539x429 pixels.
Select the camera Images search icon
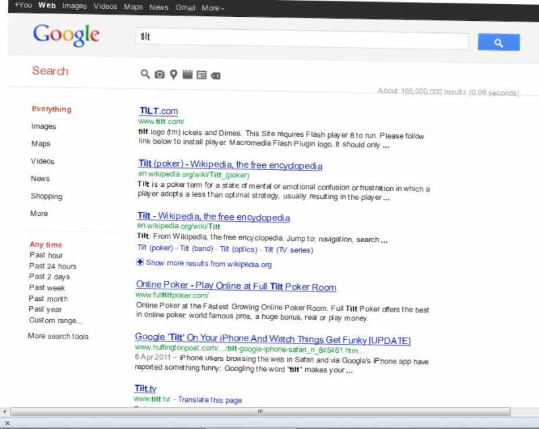pos(159,74)
